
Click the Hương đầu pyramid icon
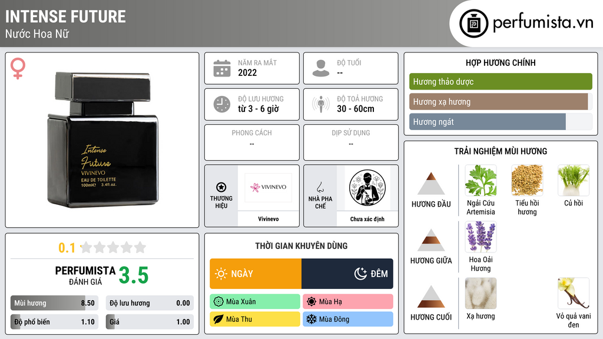[x=431, y=184]
